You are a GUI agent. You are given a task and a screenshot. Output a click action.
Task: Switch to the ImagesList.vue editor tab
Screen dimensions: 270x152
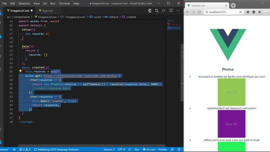click(19, 11)
